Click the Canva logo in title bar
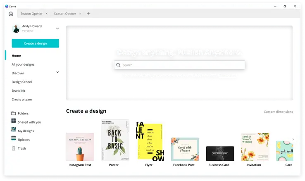This screenshot has height=181, width=305. [x=7, y=7]
